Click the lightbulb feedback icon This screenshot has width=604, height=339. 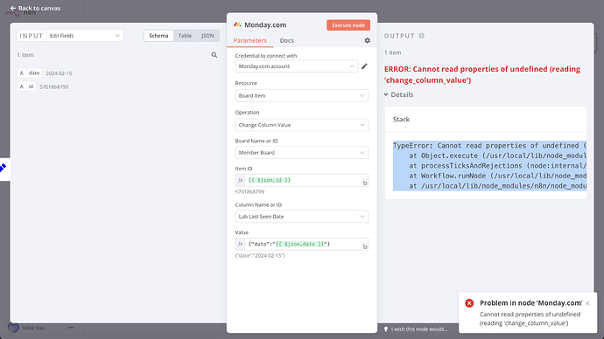385,329
